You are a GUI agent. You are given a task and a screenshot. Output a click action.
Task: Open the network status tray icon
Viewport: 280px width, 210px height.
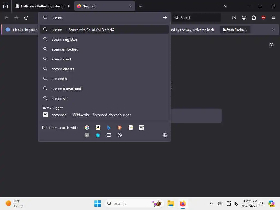tap(229, 203)
